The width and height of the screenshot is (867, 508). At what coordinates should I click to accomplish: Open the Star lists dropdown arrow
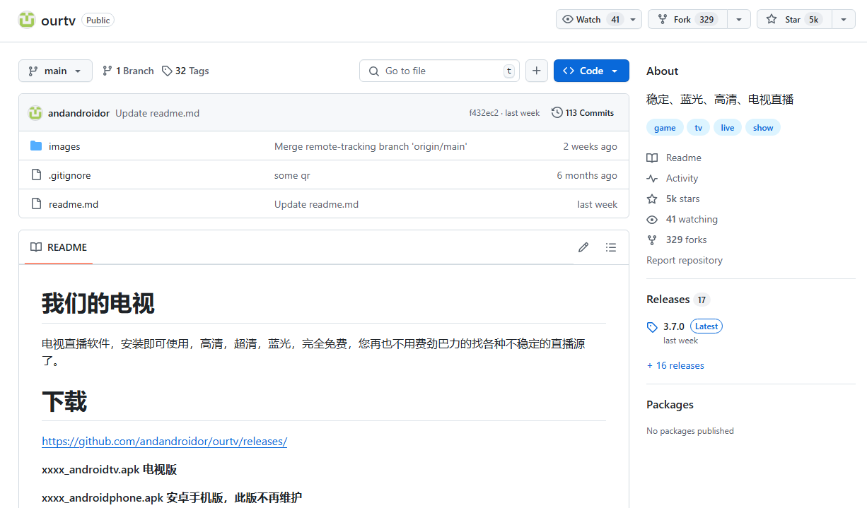click(844, 20)
